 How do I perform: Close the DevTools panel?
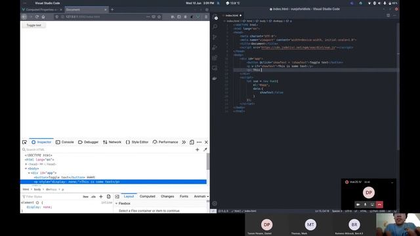206,142
